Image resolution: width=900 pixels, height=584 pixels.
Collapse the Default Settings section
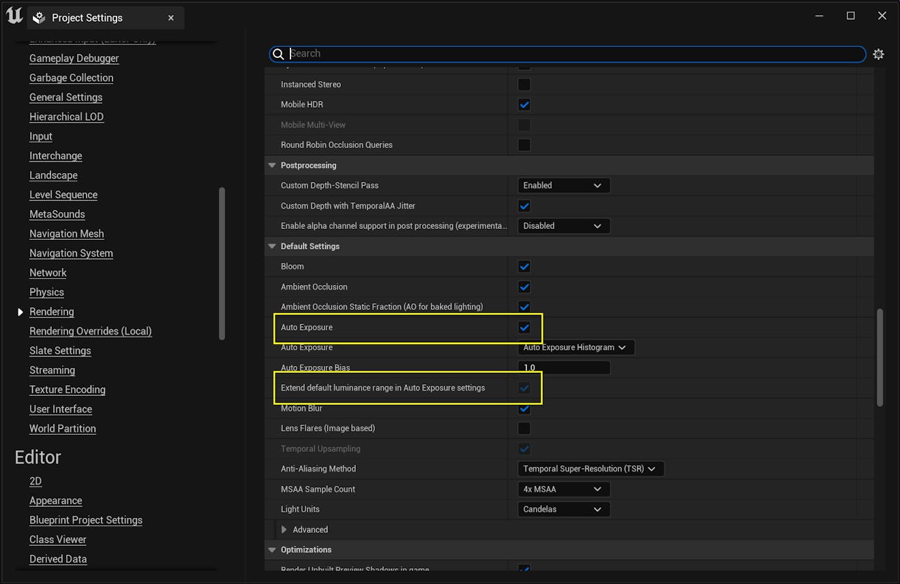(271, 246)
